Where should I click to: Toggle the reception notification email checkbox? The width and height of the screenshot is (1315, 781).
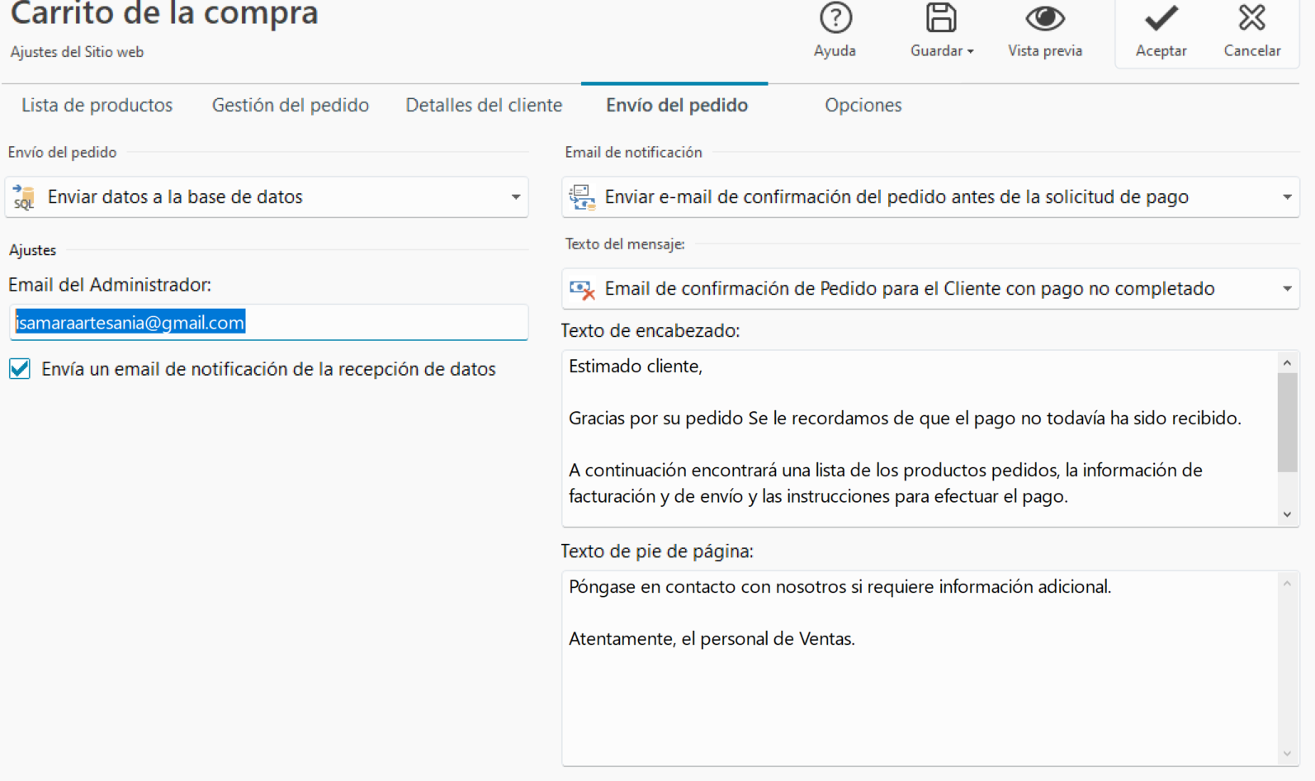[x=20, y=369]
